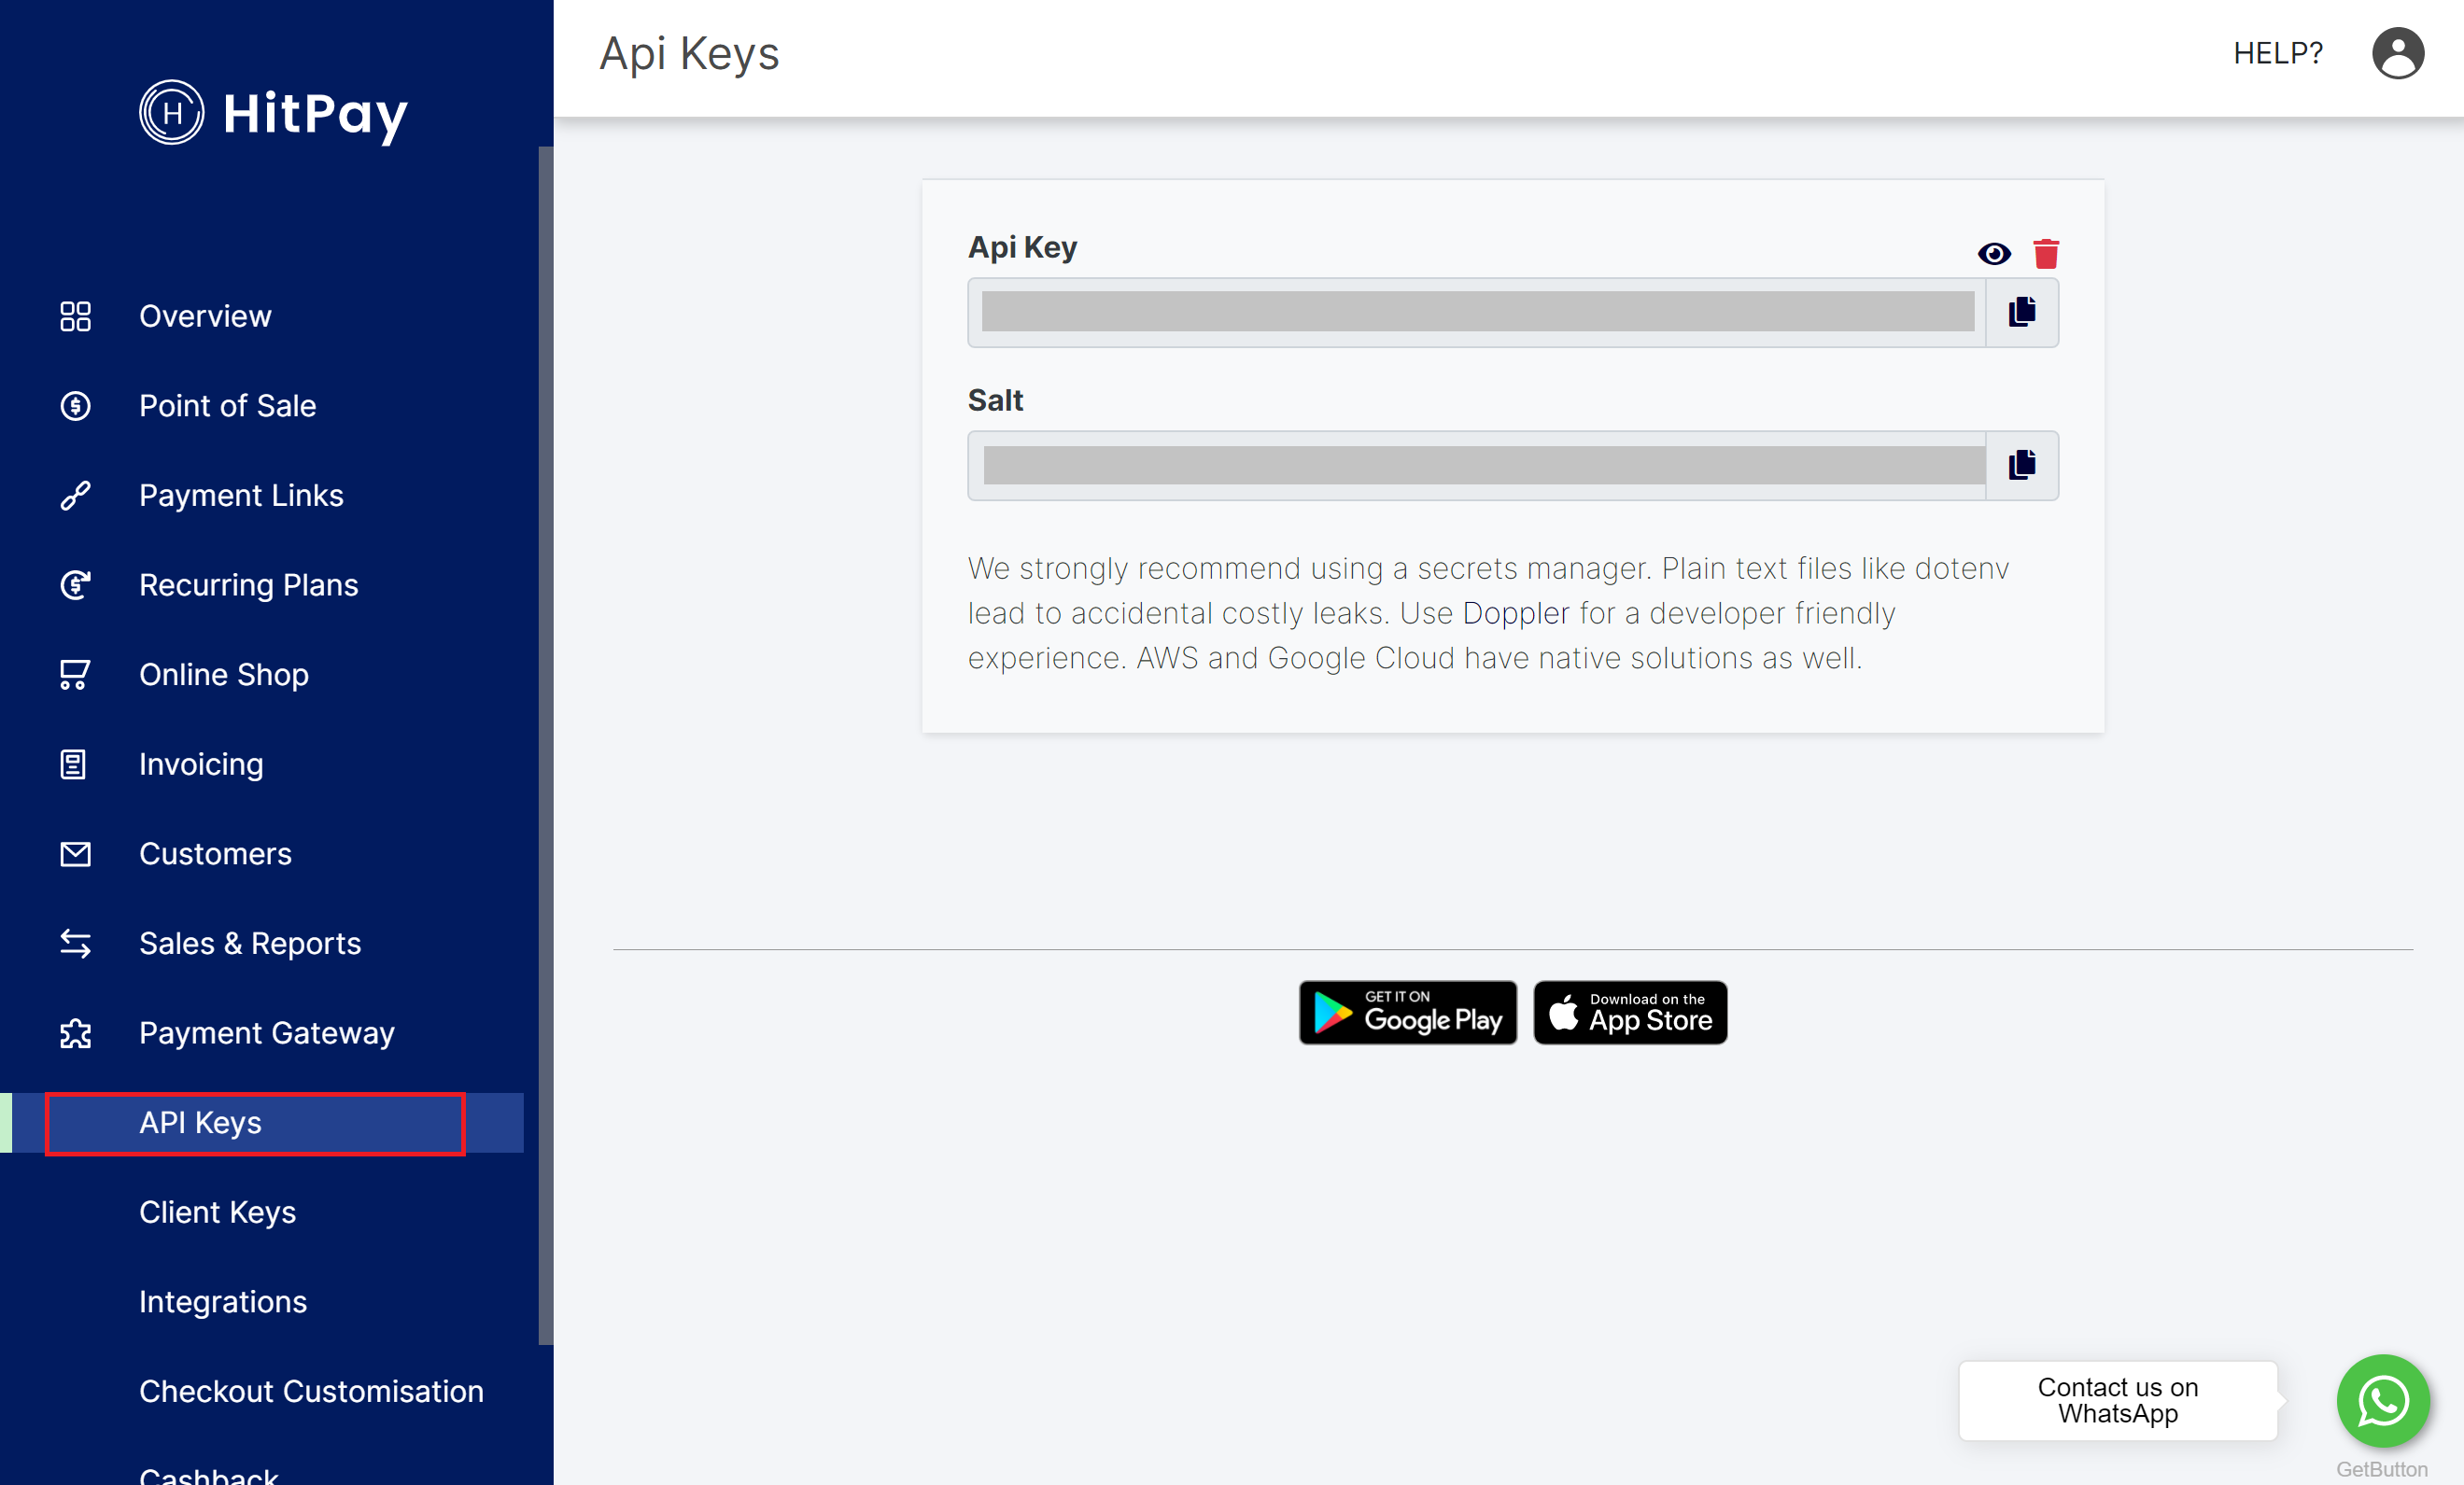Copy the Api Key value
Viewport: 2464px width, 1485px height.
(2021, 312)
